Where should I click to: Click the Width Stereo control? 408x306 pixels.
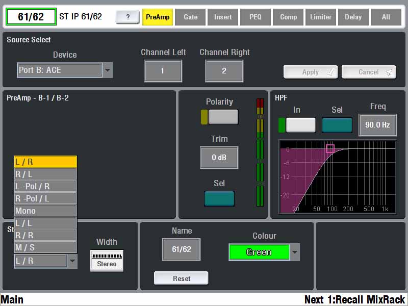click(107, 260)
